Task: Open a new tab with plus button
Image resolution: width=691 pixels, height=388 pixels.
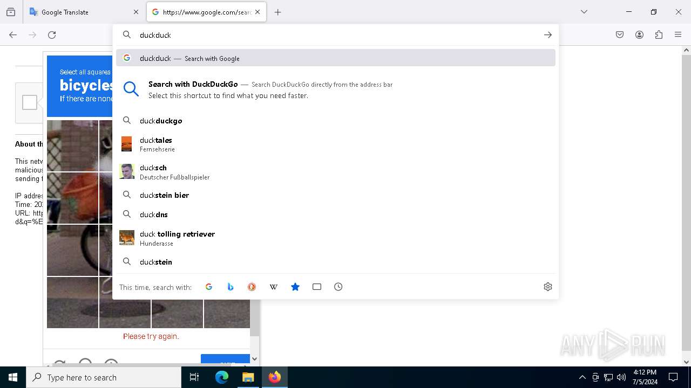Action: click(x=277, y=12)
